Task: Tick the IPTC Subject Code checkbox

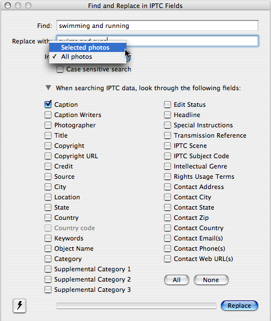Action: pos(168,156)
